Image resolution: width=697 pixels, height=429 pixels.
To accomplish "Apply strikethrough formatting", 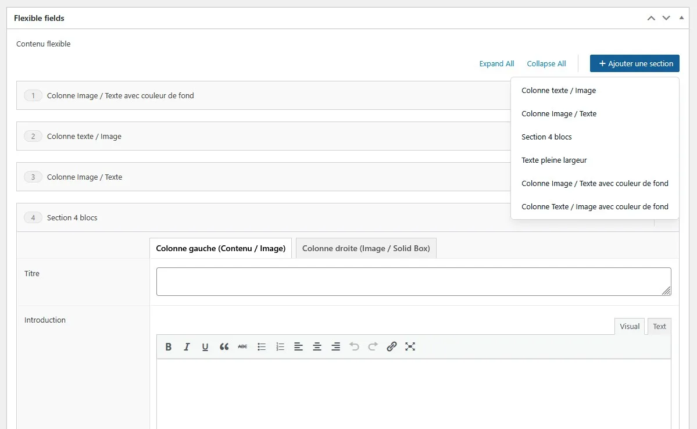I will [242, 347].
